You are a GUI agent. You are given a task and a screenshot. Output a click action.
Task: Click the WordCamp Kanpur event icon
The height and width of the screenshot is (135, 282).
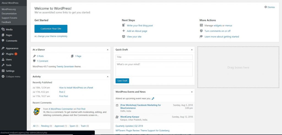[117, 117]
